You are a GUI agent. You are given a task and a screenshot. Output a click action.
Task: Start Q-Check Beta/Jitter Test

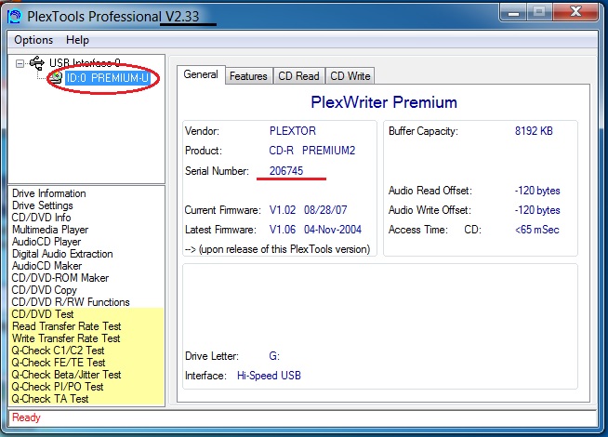[x=66, y=375]
